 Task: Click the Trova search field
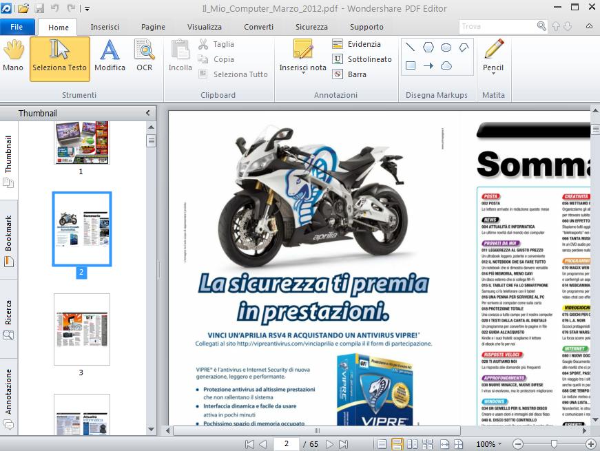coord(498,26)
